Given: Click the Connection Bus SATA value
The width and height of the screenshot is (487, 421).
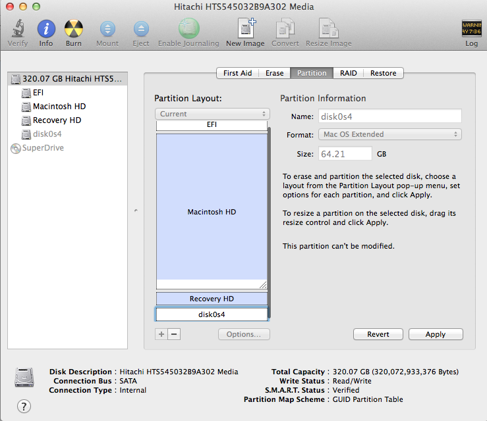Looking at the screenshot, I should [x=128, y=381].
